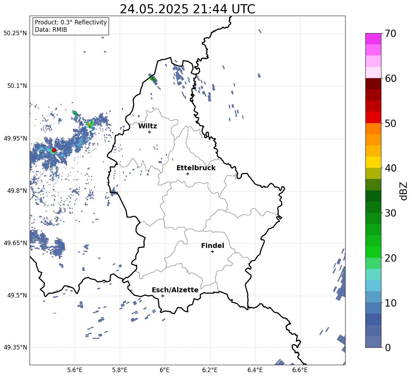Click the 20 tick on the colorbar
412x377 pixels.
point(391,258)
